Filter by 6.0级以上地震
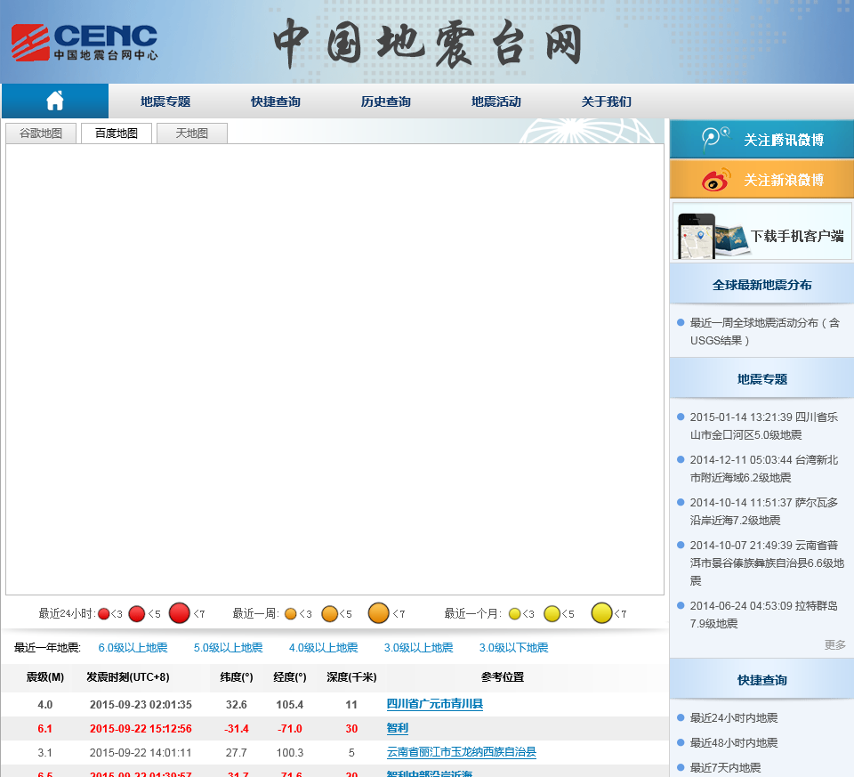The height and width of the screenshot is (777, 854). coord(133,647)
